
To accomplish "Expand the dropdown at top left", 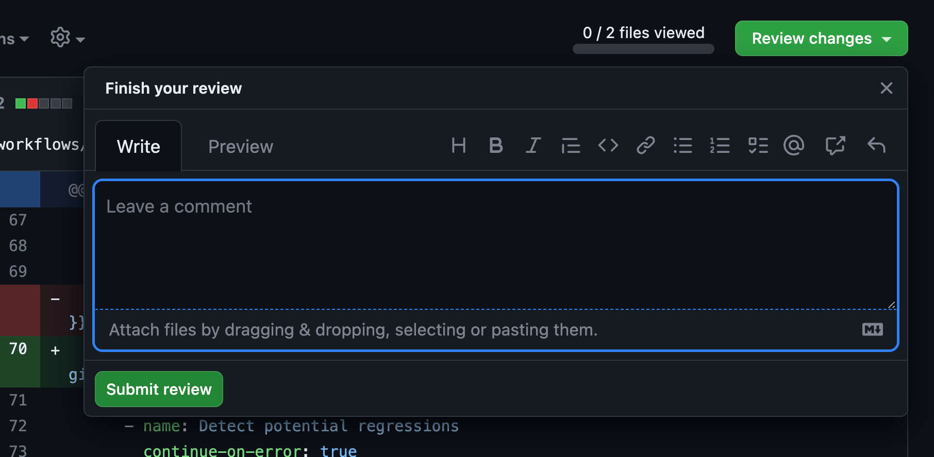I will click(15, 38).
